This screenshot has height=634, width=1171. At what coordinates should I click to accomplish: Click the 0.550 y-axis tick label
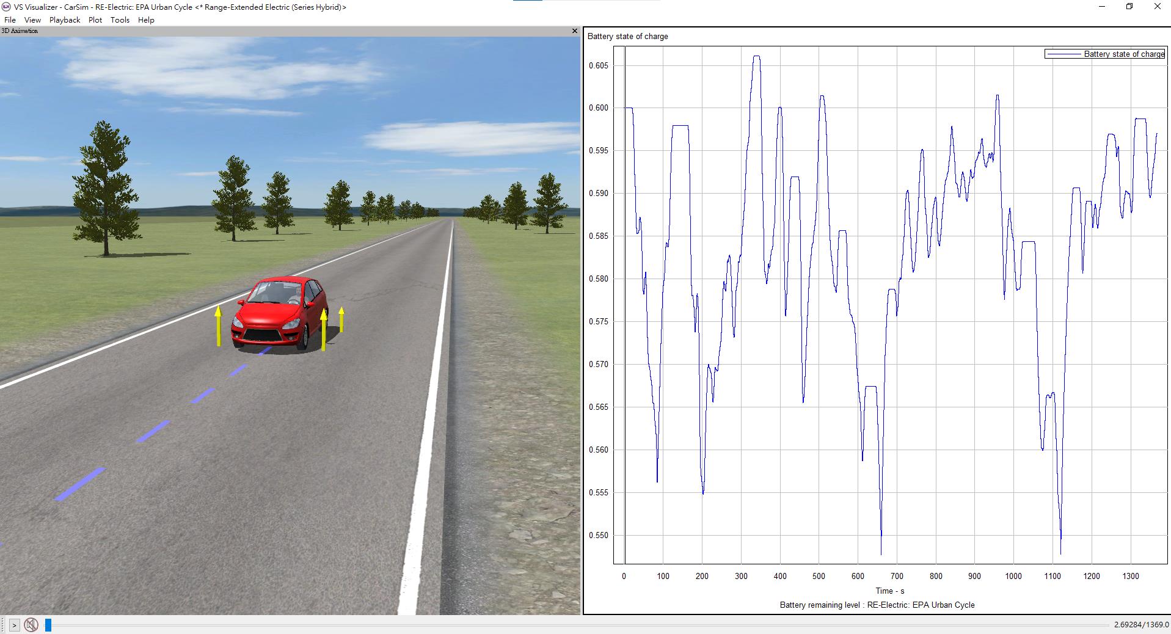coord(598,535)
